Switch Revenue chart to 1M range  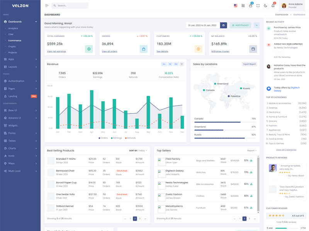(170, 64)
